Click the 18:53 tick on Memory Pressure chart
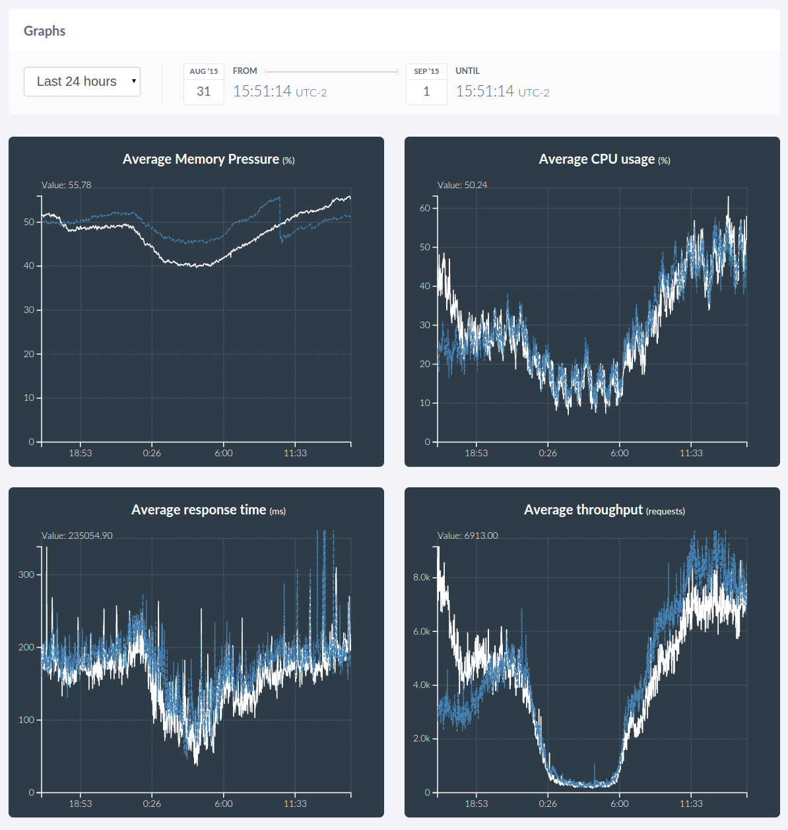The image size is (788, 830). coord(81,453)
